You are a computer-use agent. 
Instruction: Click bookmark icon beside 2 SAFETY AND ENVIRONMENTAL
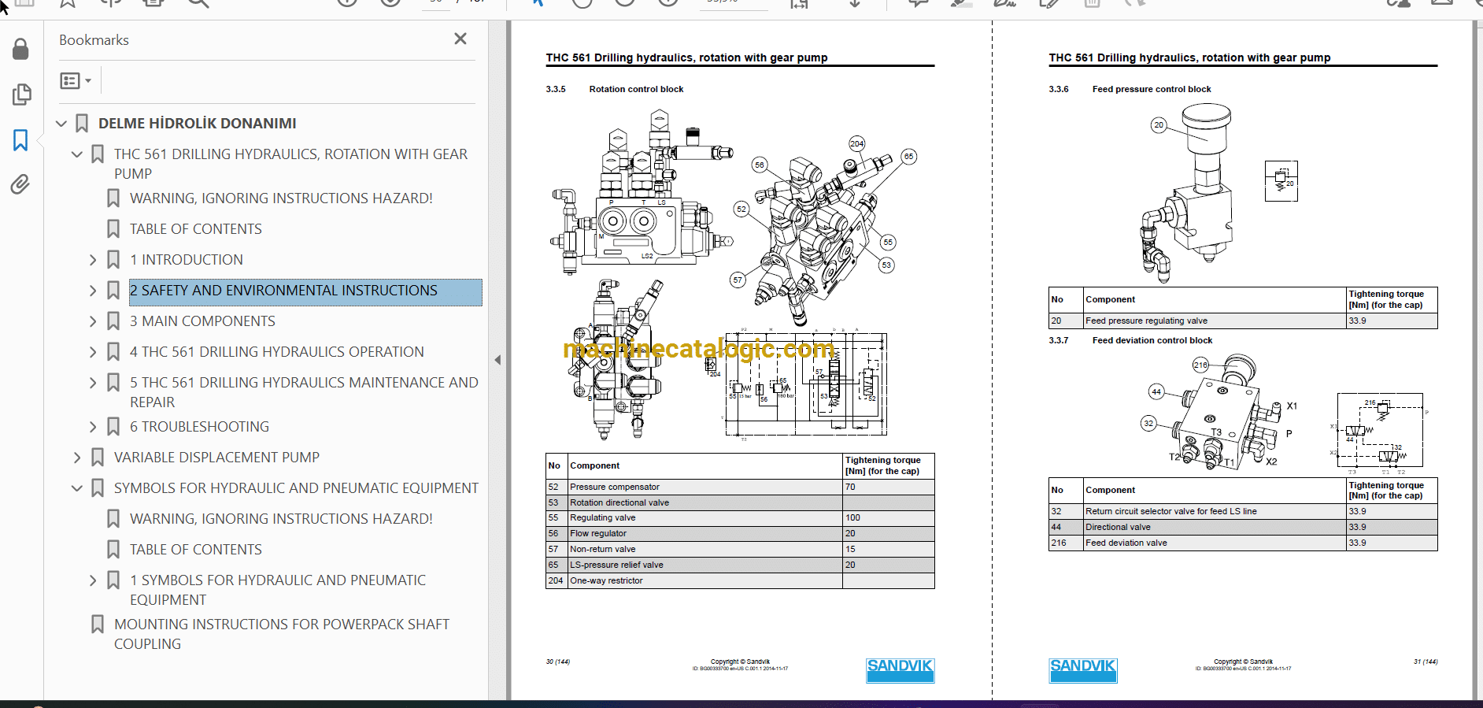click(x=113, y=291)
